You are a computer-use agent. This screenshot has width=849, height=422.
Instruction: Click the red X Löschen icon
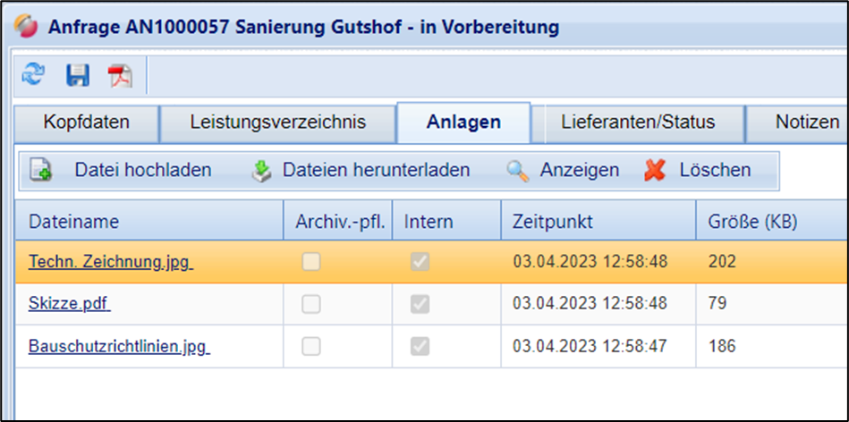(656, 170)
